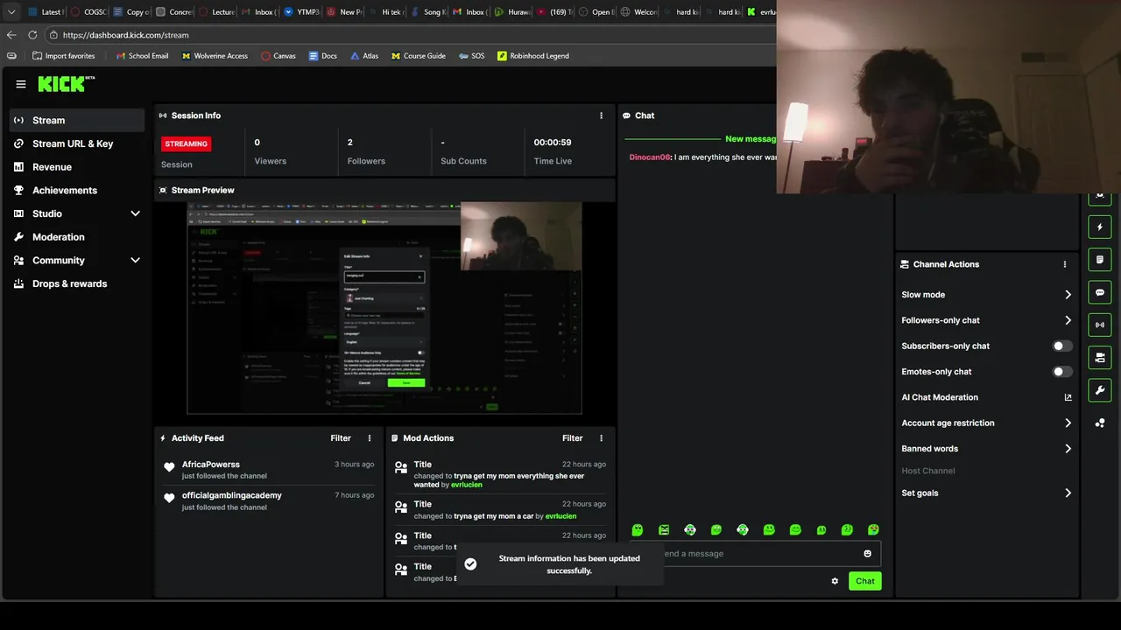Viewport: 1121px width, 630px height.
Task: Click the chat bubble icon in right rail
Action: pos(1100,292)
